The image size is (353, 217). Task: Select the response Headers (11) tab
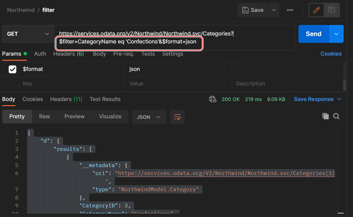pyautogui.click(x=66, y=99)
